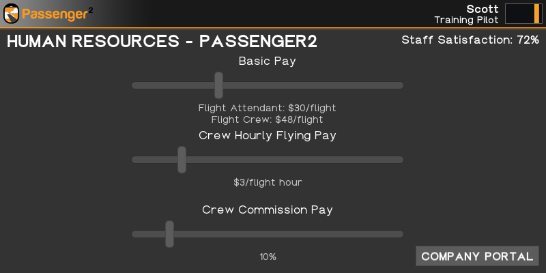Click the Staff Satisfaction 72% indicator

coord(470,40)
